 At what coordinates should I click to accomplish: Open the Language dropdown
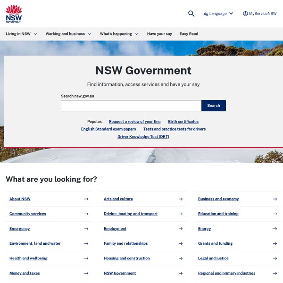(x=218, y=14)
